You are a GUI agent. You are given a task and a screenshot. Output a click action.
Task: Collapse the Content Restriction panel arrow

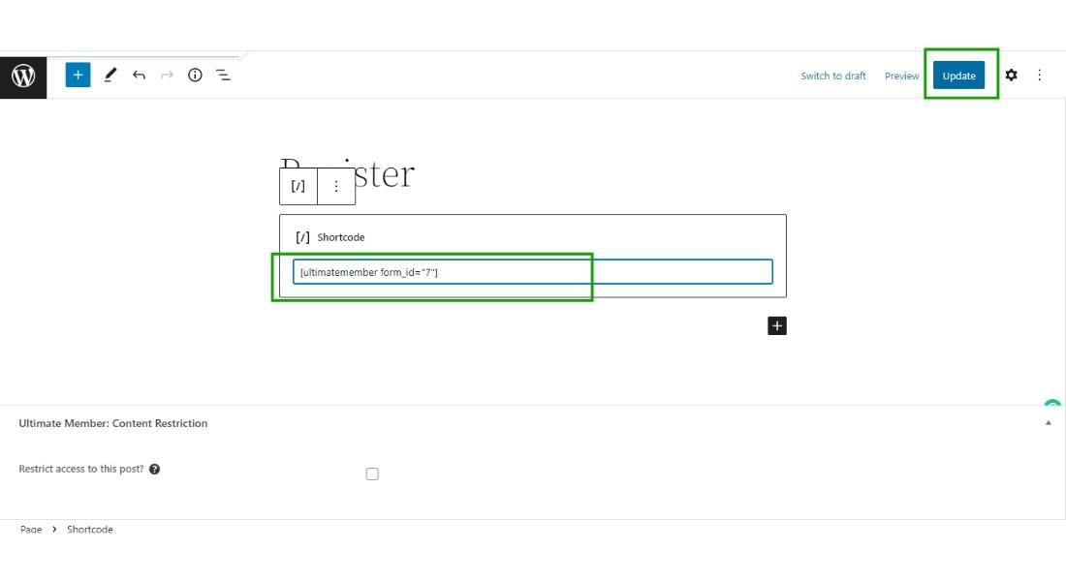[x=1048, y=423]
